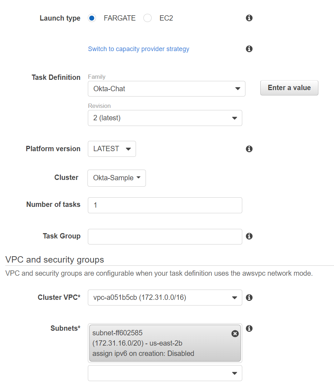Screen dimensions: 334x385
Task: Click the Number of tasks field
Action: pyautogui.click(x=165, y=205)
